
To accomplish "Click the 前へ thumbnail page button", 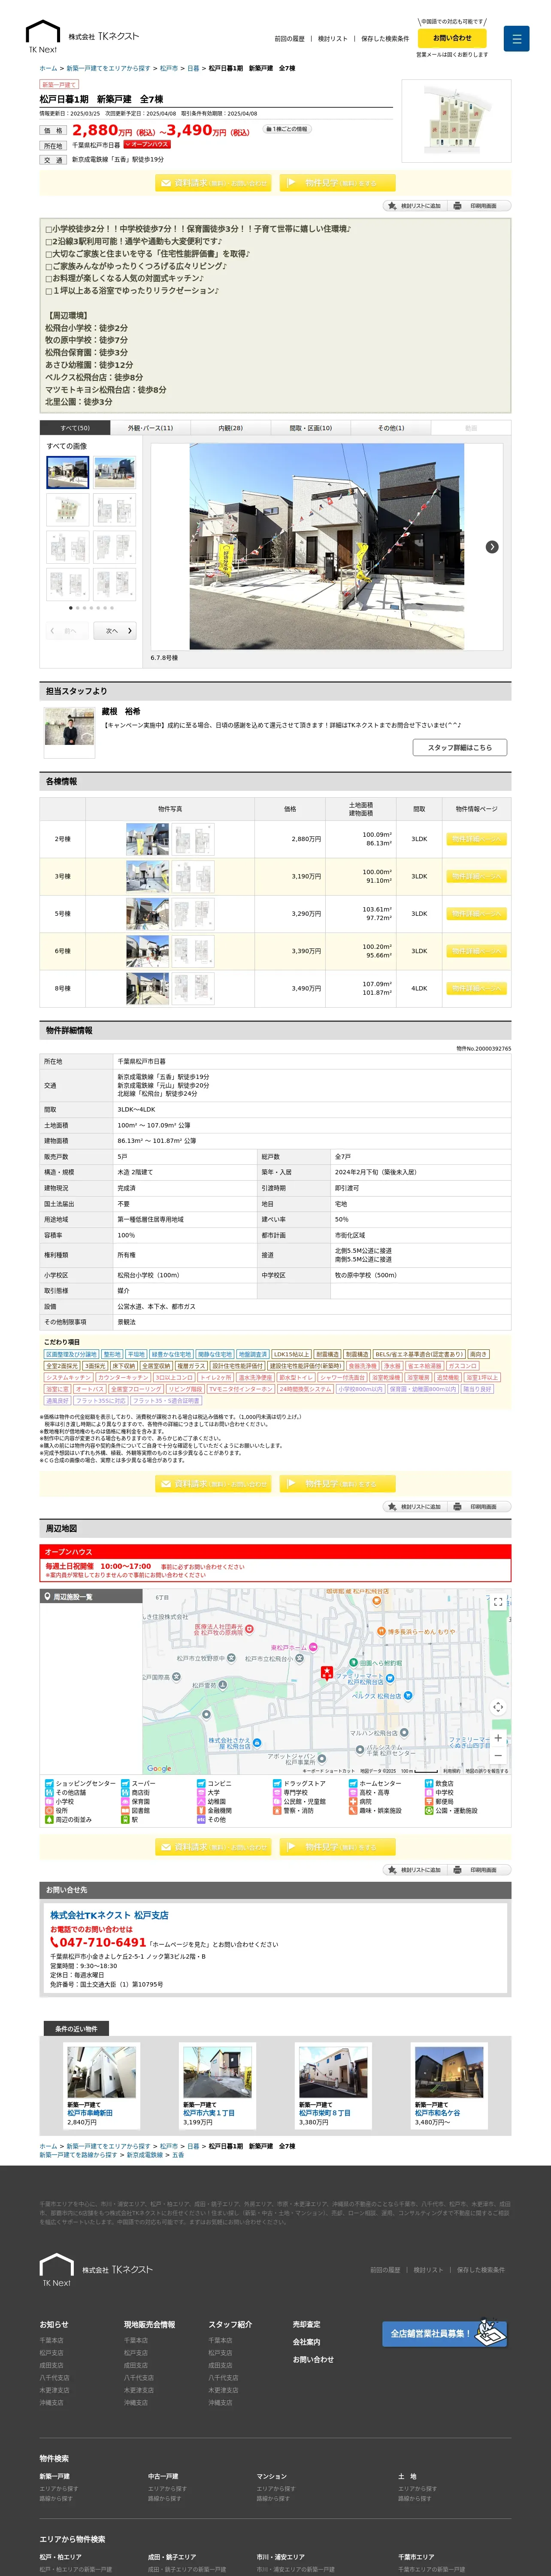I will (x=68, y=631).
